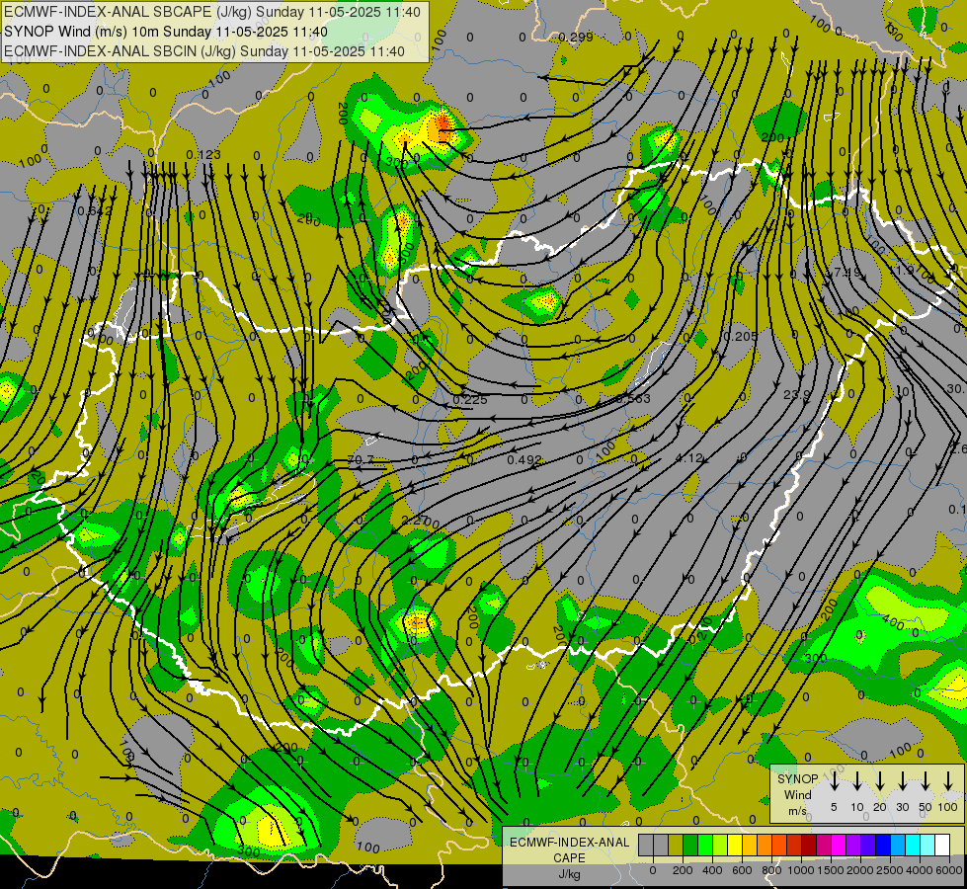967x889 pixels.
Task: Select the pure yellow CAPE scale swatch
Action: [735, 845]
